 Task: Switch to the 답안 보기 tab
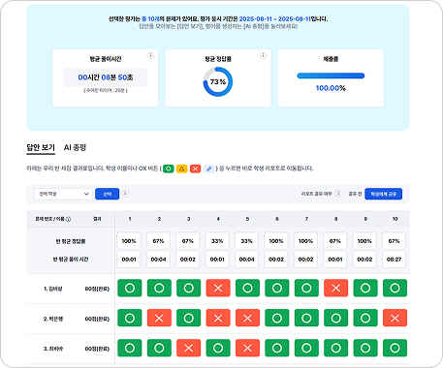coord(41,148)
